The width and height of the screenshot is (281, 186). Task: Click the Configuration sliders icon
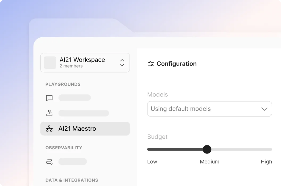pyautogui.click(x=151, y=64)
